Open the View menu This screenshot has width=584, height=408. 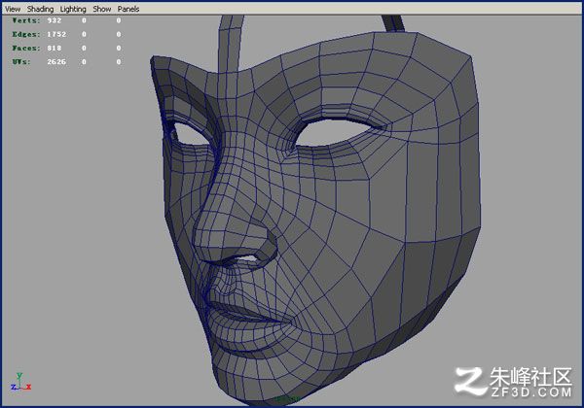tap(13, 9)
